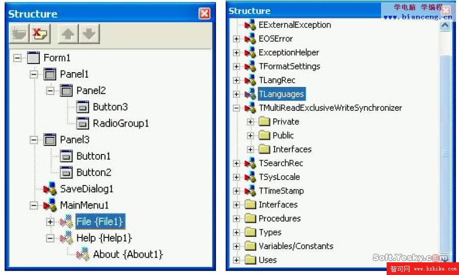
Task: Click the TLanguages class icon
Action: coord(250,94)
